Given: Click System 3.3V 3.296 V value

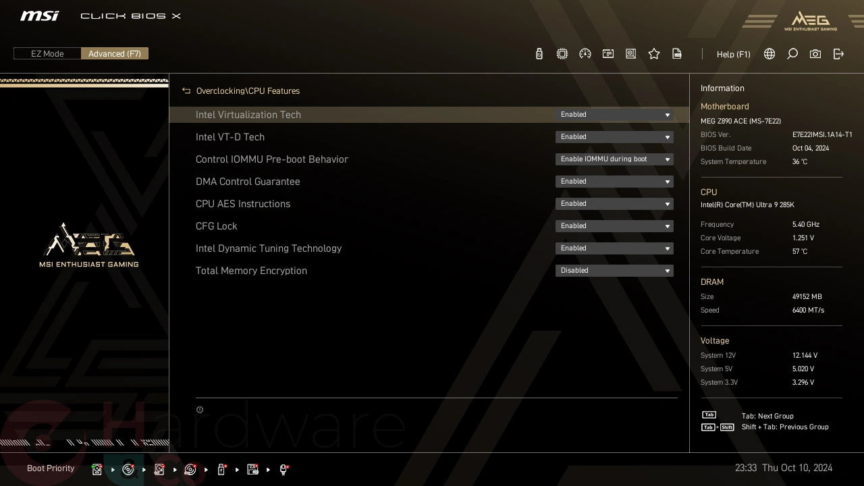Looking at the screenshot, I should (x=803, y=383).
